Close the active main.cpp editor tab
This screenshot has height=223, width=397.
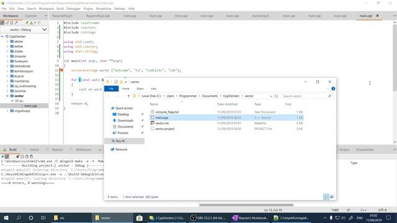click(378, 15)
